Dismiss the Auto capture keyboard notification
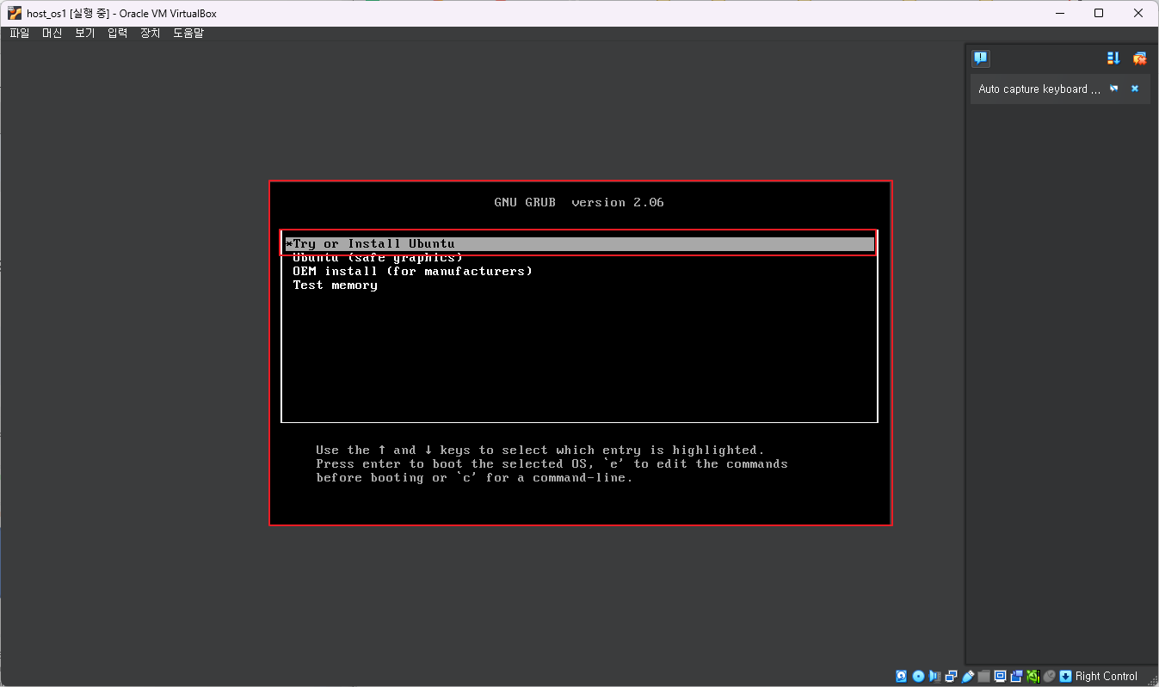The image size is (1159, 687). (1135, 89)
